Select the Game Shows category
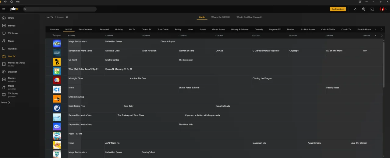Viewport: 390px width, 158px height. 218,30
